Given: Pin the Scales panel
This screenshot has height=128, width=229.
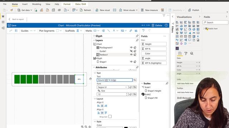Looking at the screenshot, I should click(167, 84).
